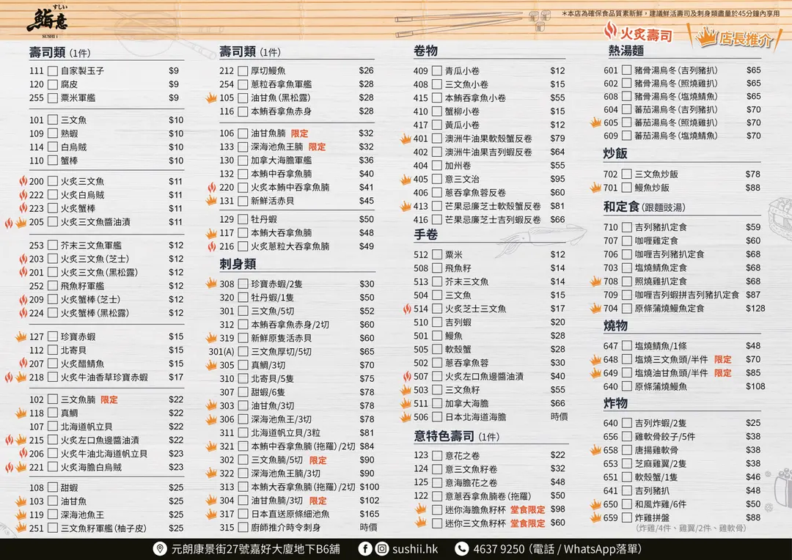792x560 pixels.
Task: Check the box for 212 厚切鰻魚
Action: point(243,71)
